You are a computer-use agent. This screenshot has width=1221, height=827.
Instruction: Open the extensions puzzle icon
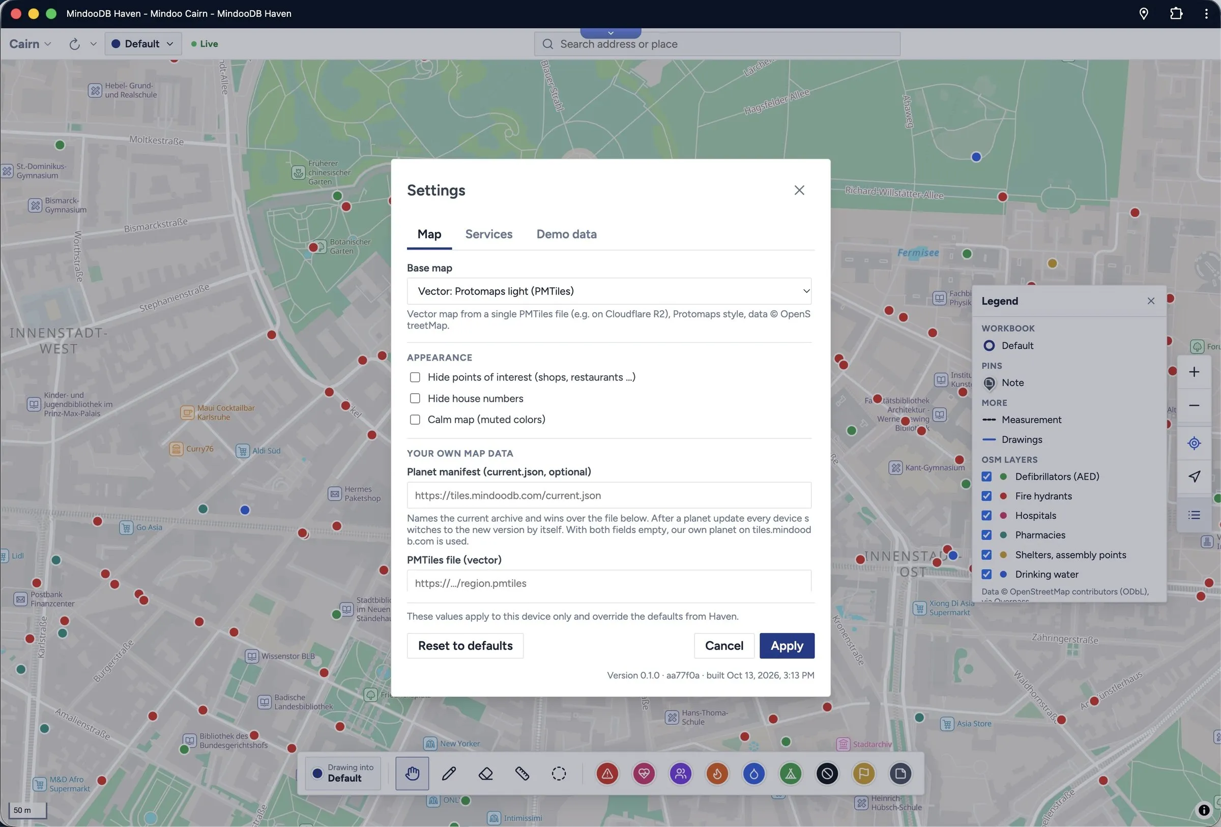tap(1176, 14)
